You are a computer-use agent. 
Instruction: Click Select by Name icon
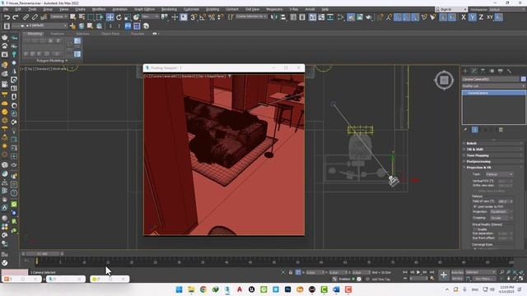coord(82,16)
